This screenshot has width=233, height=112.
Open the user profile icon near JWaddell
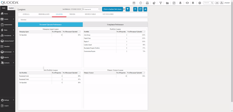tap(222, 3)
